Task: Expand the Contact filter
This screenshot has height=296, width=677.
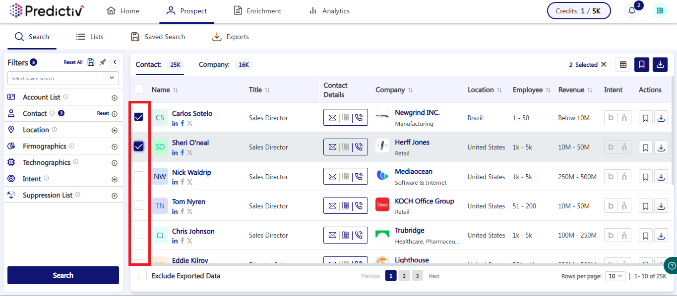Action: (x=115, y=114)
